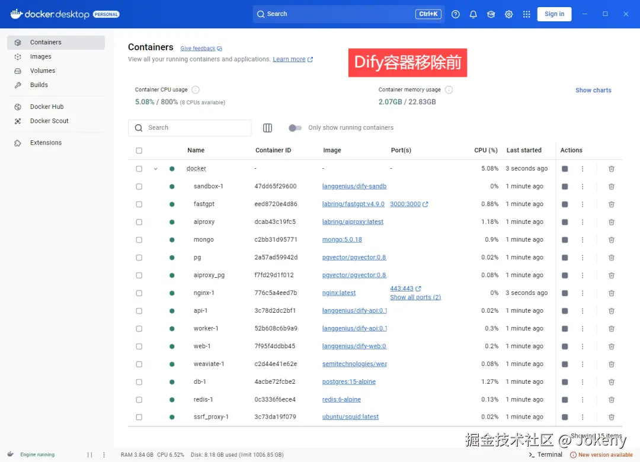Open the Containers sidebar section
This screenshot has width=640, height=462.
pos(56,43)
